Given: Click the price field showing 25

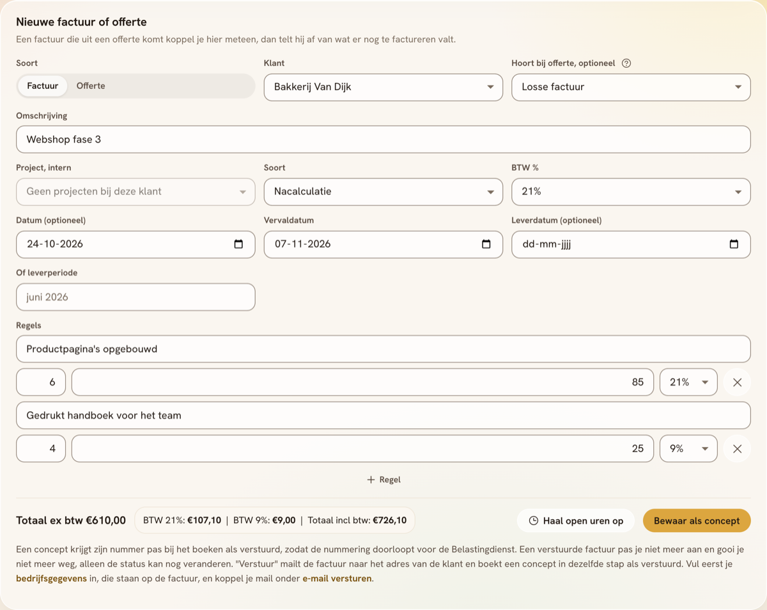Looking at the screenshot, I should [362, 449].
